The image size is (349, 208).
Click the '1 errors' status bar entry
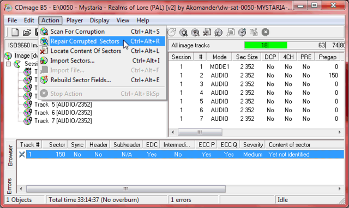[x=181, y=200]
